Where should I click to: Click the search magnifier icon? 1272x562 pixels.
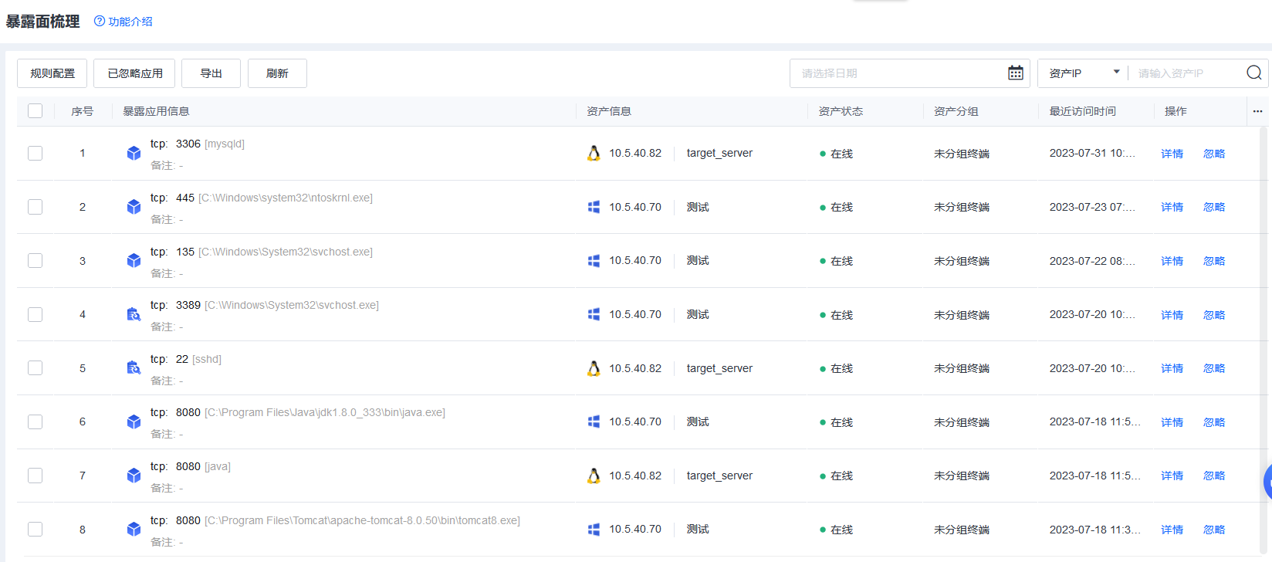pyautogui.click(x=1253, y=73)
